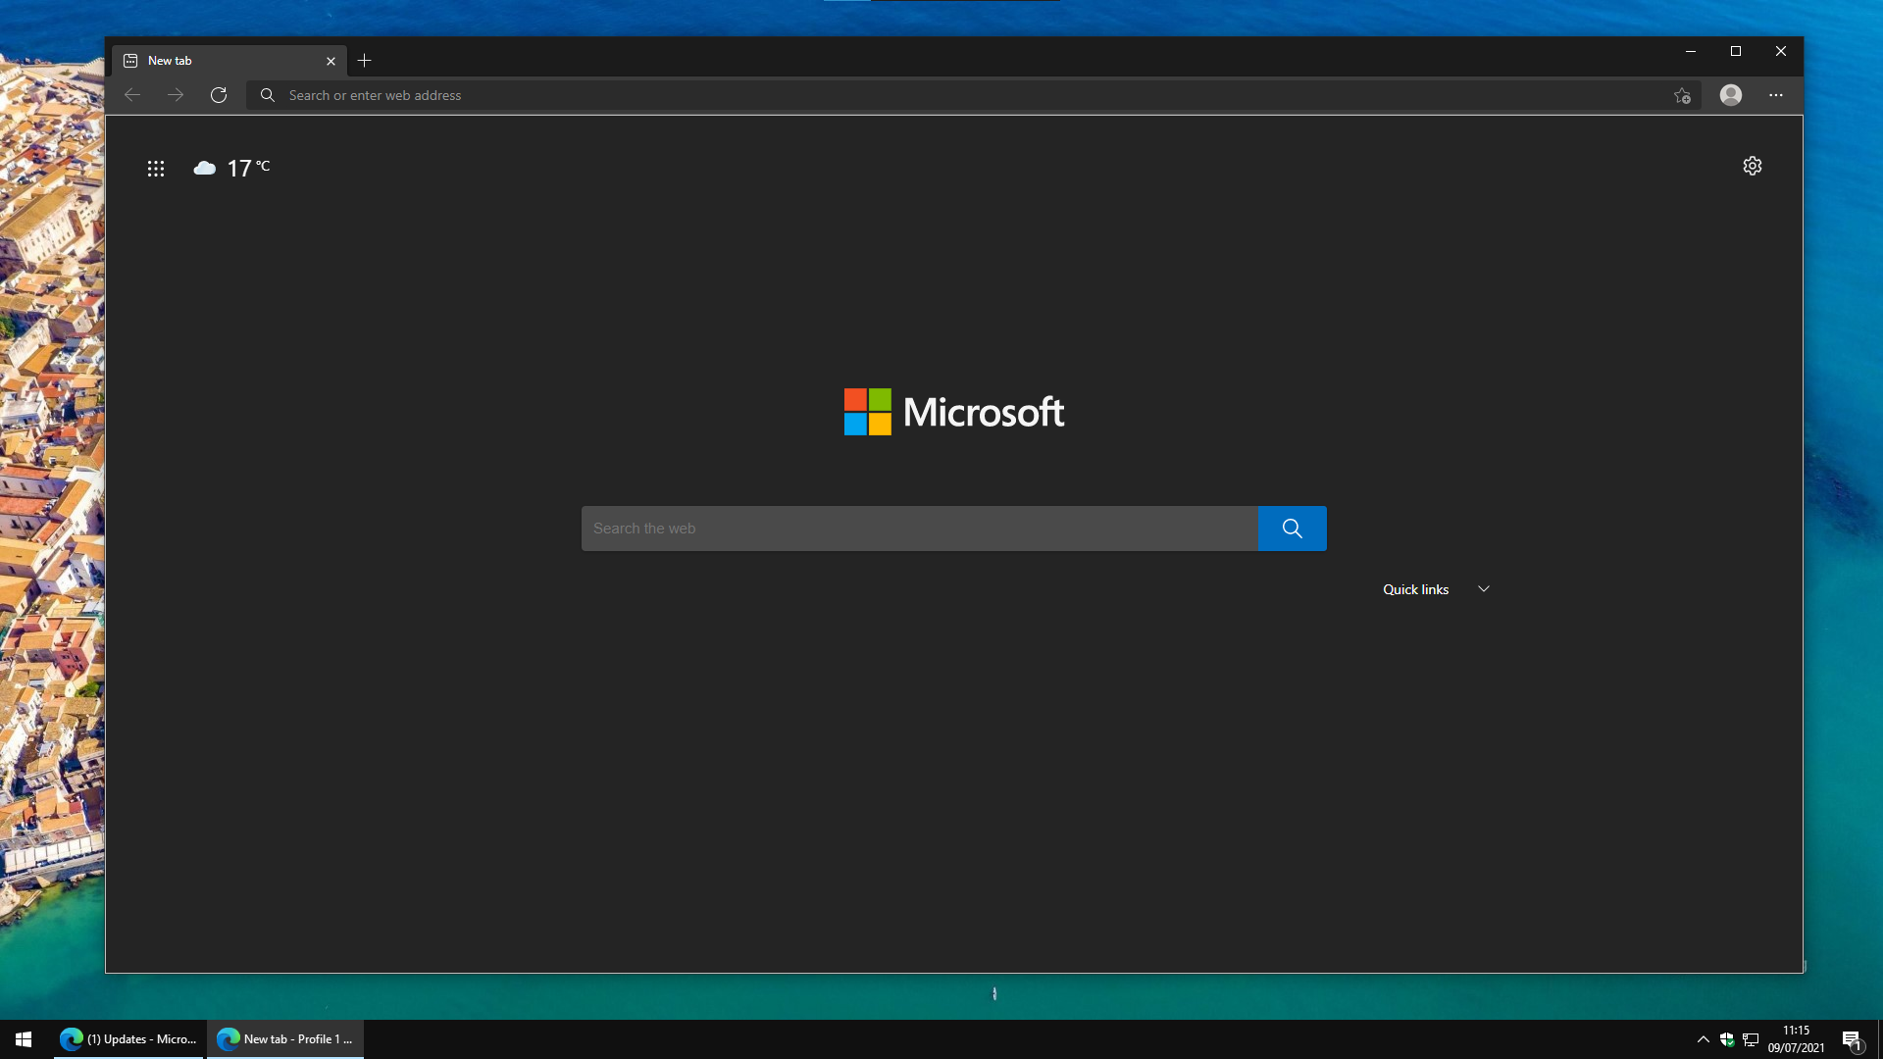This screenshot has width=1883, height=1059.
Task: Open page settings gear icon
Action: pos(1753,166)
